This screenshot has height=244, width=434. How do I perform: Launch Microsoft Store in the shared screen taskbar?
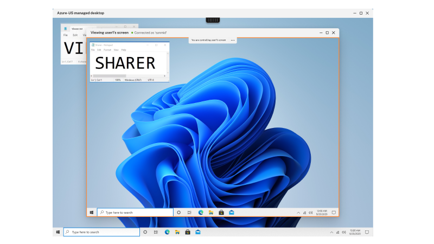[221, 213]
